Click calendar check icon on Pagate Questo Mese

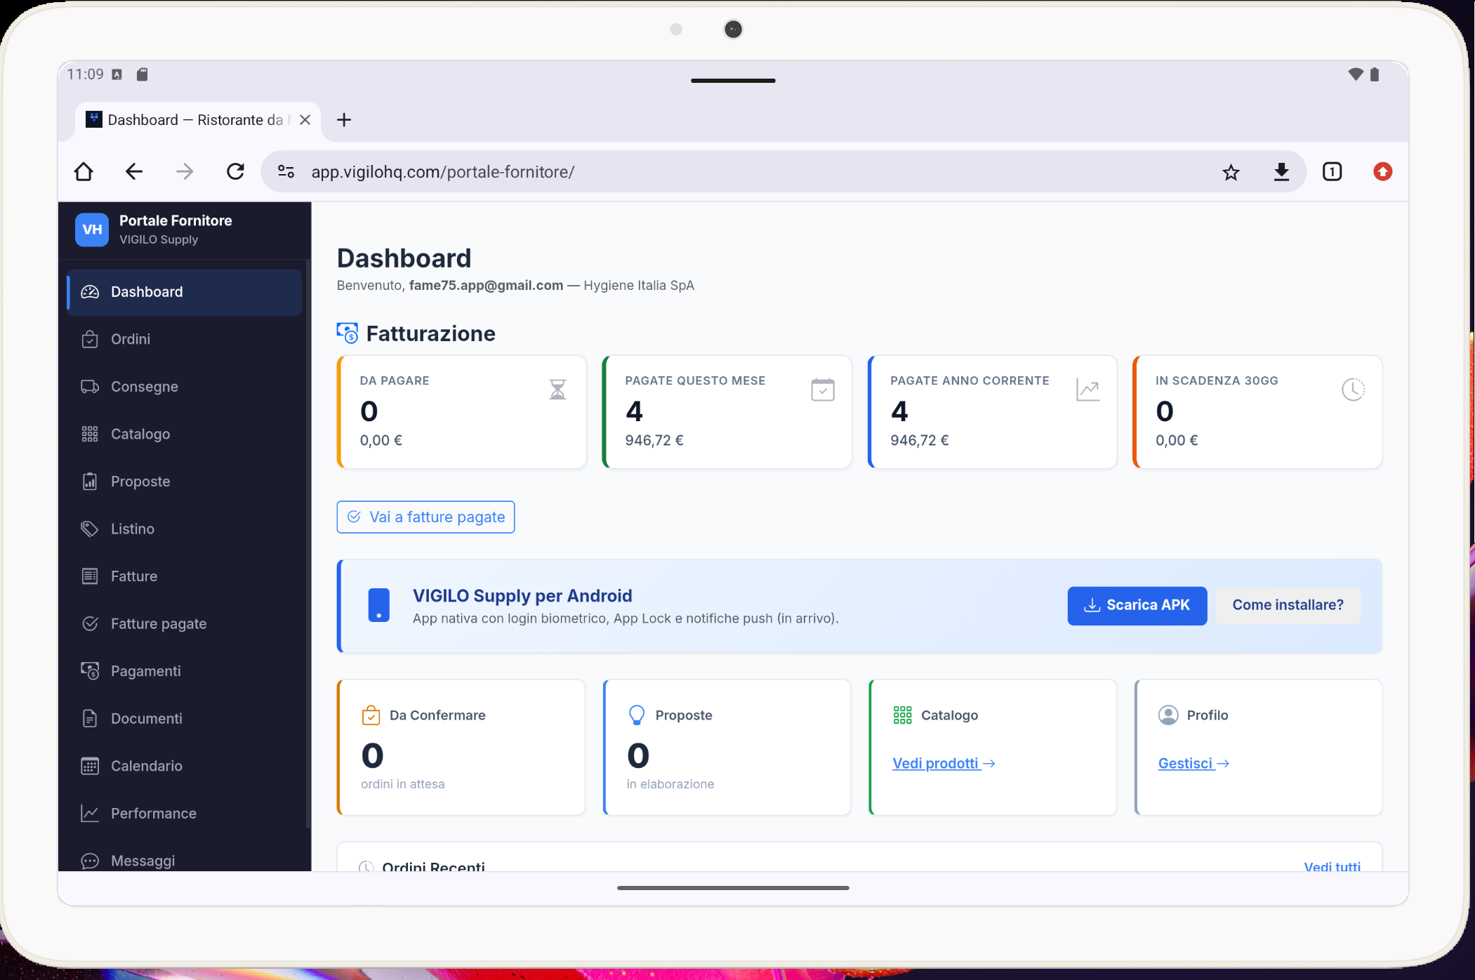pos(823,390)
